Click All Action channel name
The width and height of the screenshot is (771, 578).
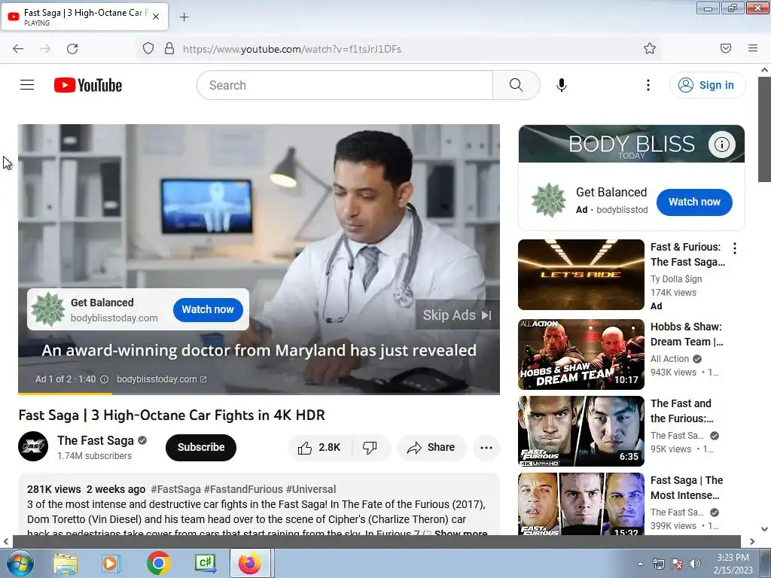point(669,359)
